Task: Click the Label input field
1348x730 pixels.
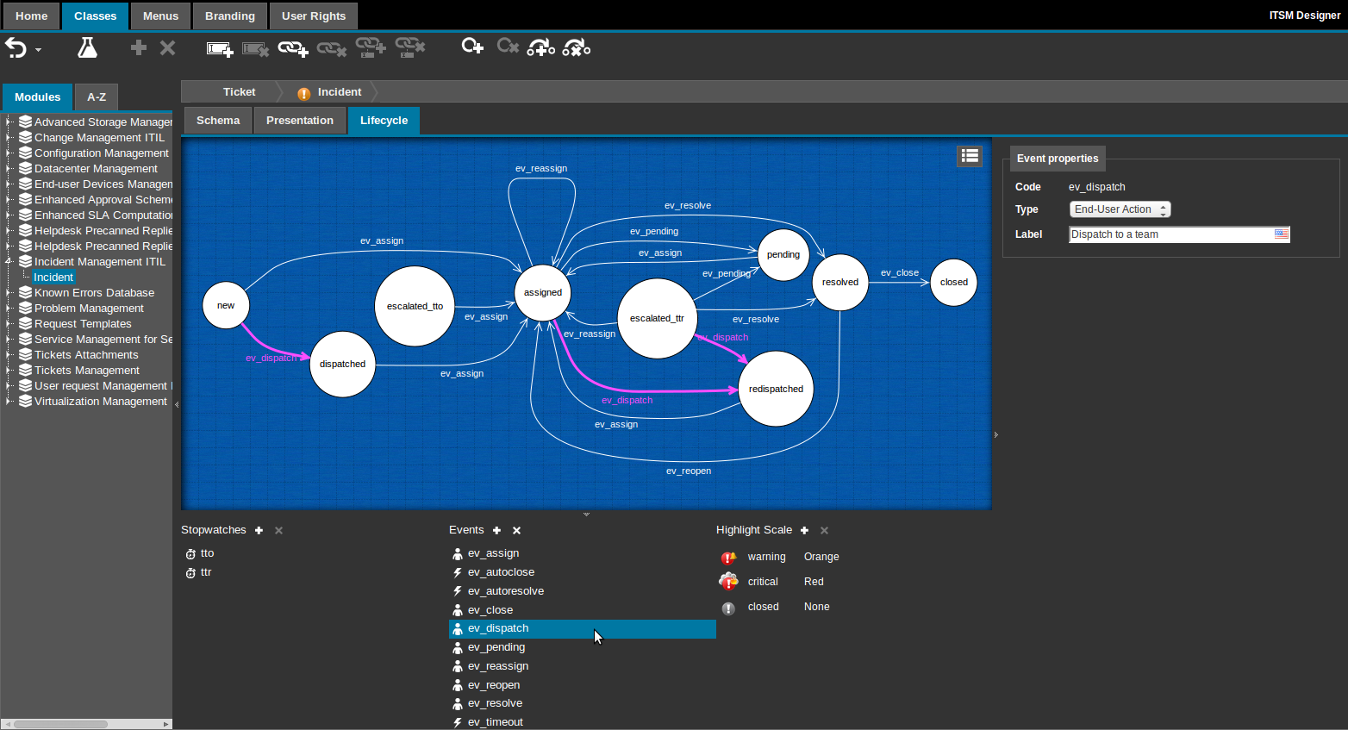Action: click(x=1170, y=234)
